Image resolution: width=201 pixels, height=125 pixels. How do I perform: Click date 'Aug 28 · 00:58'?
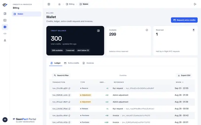click(x=182, y=109)
